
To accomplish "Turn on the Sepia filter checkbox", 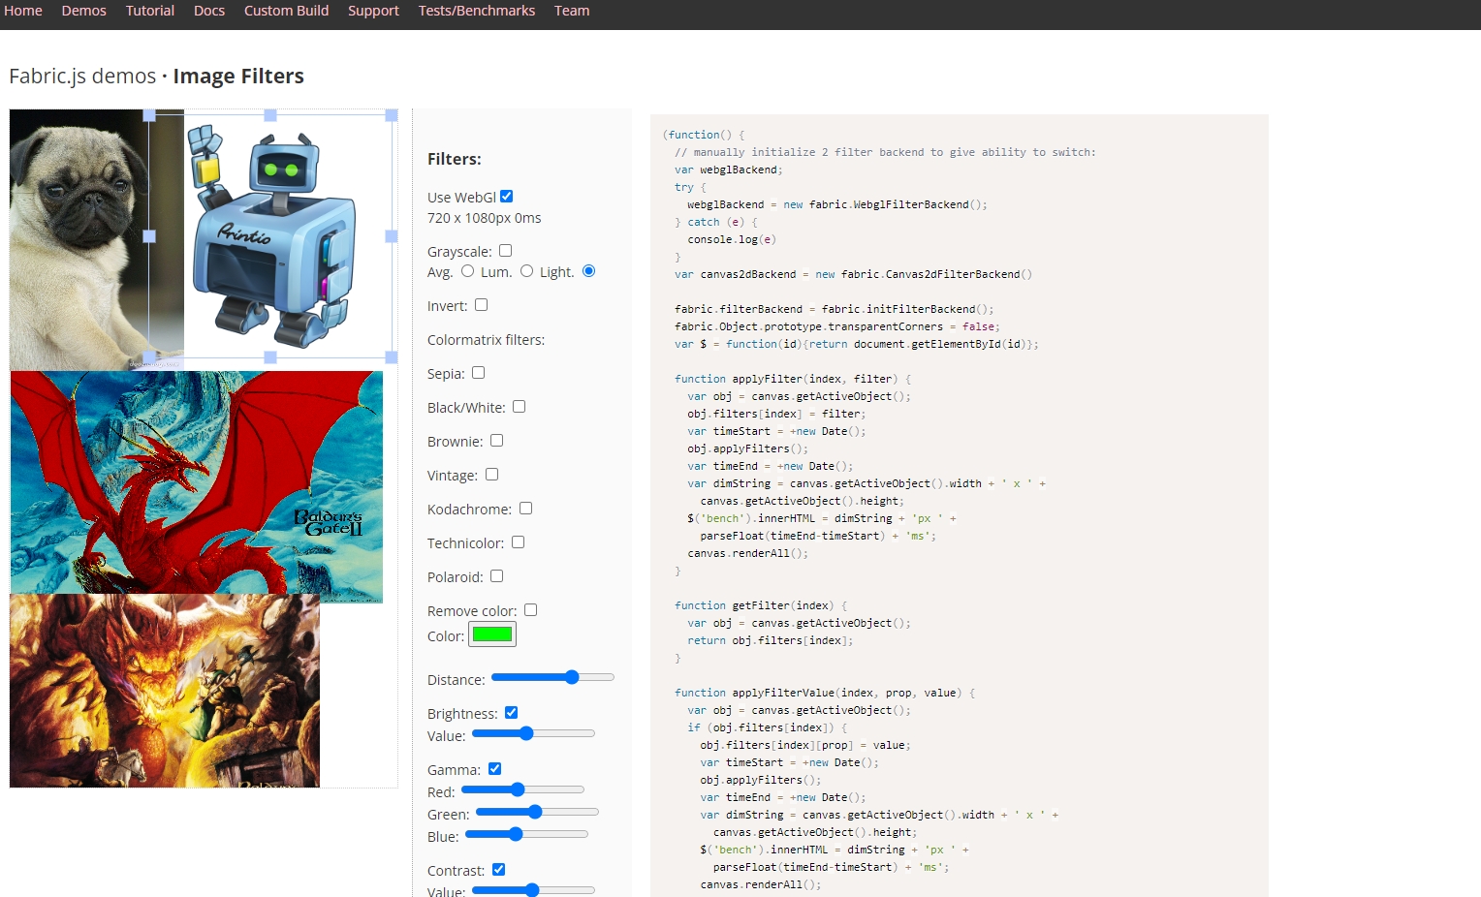I will (x=478, y=372).
